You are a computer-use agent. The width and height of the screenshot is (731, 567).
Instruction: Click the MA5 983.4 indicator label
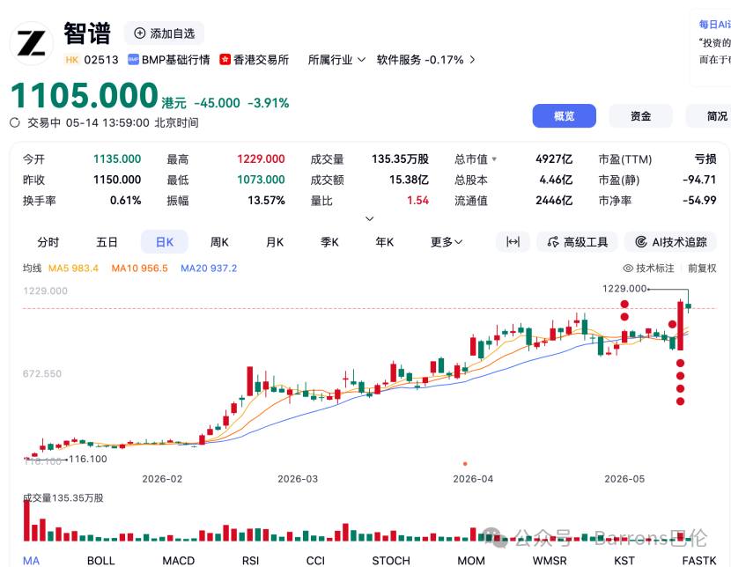73,269
